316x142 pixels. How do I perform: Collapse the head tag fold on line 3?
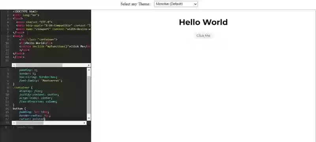(x=10, y=19)
